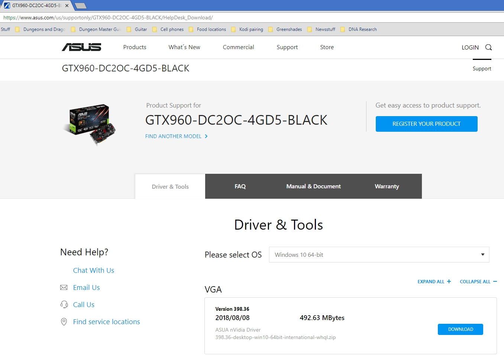Open the OS selection dropdown
The image size is (504, 361).
click(379, 255)
